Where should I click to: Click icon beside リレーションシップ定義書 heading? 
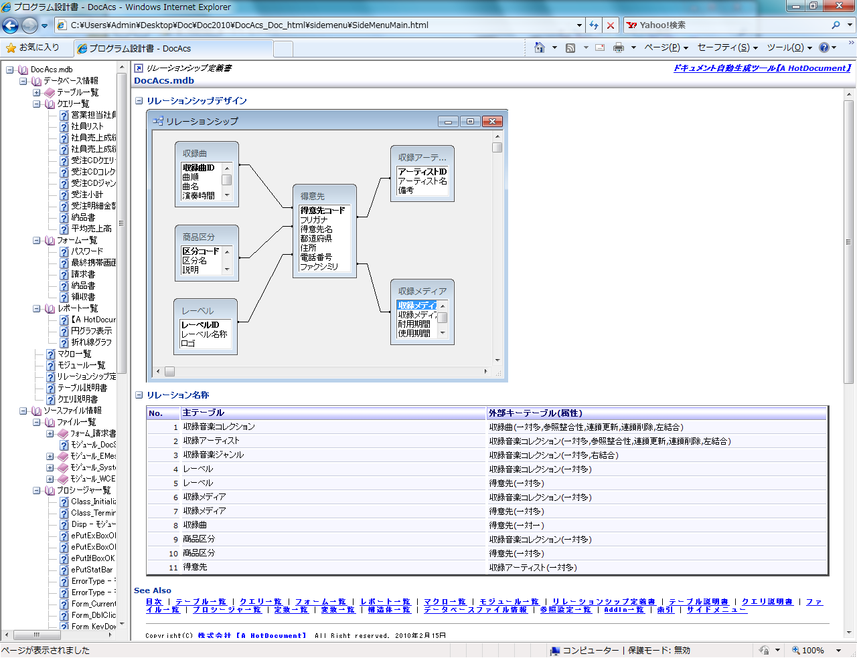pos(139,68)
